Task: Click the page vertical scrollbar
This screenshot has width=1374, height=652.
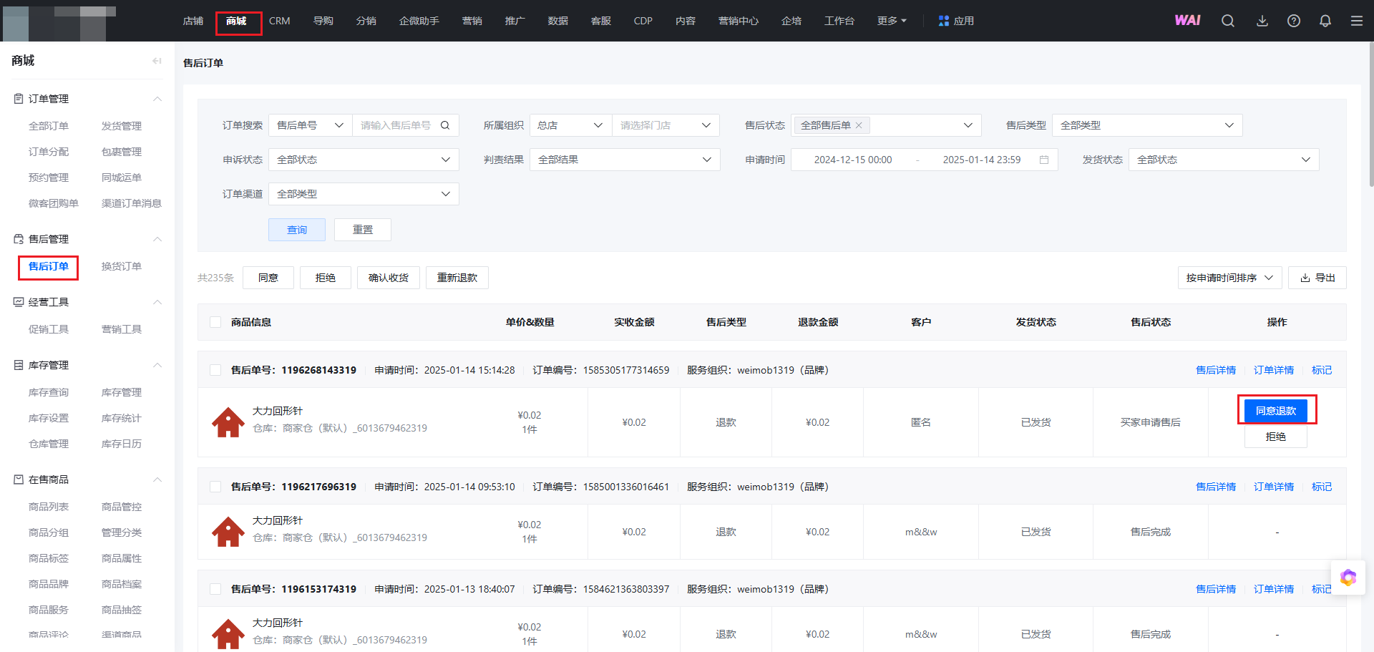Action: tap(1370, 115)
